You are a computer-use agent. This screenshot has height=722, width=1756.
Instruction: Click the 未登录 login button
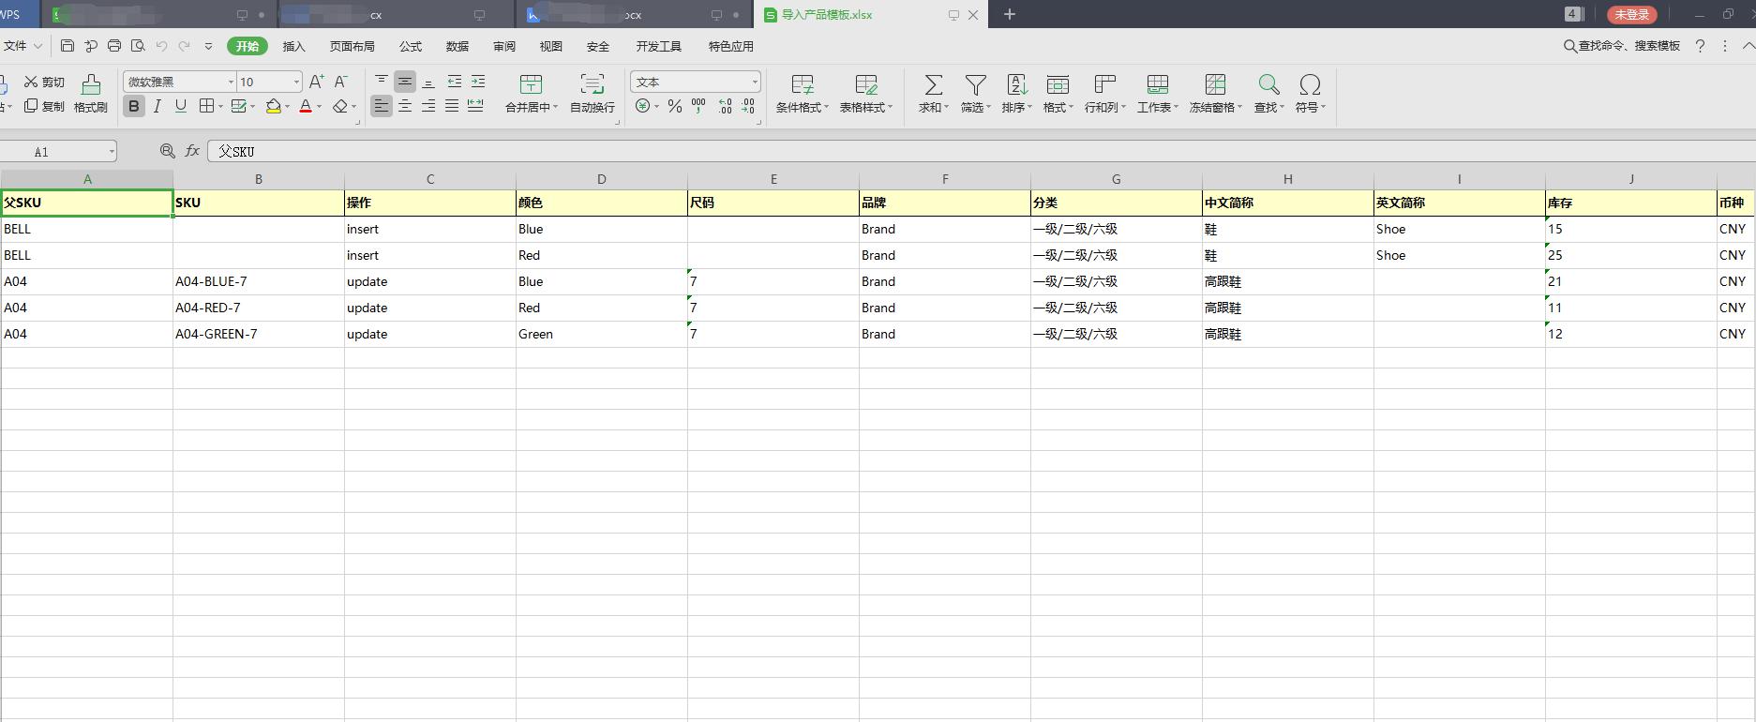click(1631, 14)
